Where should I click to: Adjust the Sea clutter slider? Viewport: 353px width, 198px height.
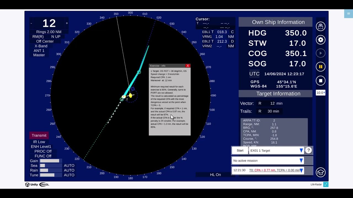pyautogui.click(x=51, y=166)
